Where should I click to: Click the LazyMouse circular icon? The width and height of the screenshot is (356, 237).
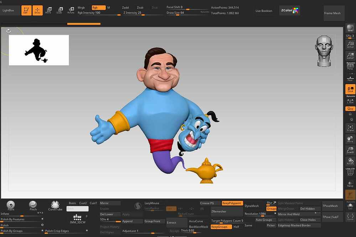pos(138,206)
